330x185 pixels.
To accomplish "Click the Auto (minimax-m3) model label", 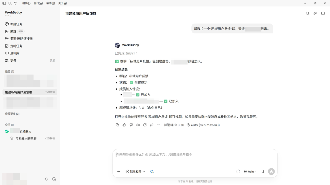I will pos(203,125).
